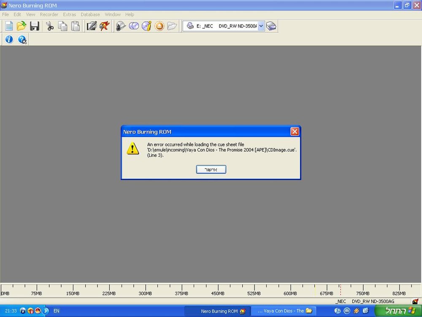Click the Choose Recorder drive icon
Image resolution: width=422 pixels, height=317 pixels.
click(271, 26)
